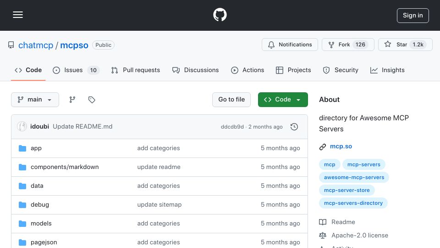
Task: Open the app folder
Action: click(x=36, y=148)
